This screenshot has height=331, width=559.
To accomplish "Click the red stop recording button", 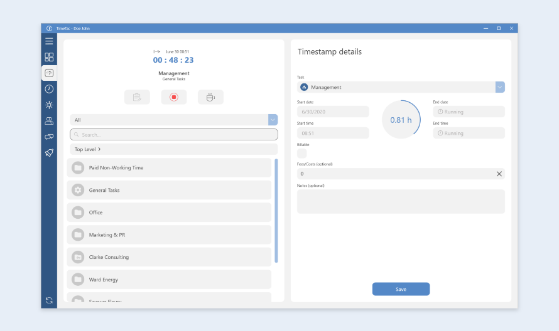I will coord(173,97).
